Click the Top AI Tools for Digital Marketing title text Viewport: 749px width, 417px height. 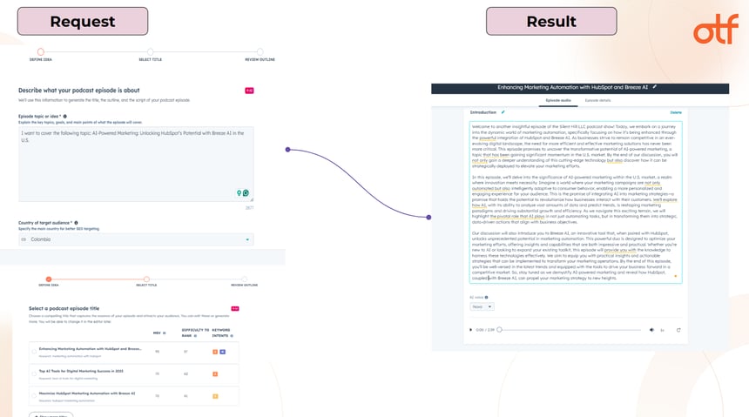point(81,371)
